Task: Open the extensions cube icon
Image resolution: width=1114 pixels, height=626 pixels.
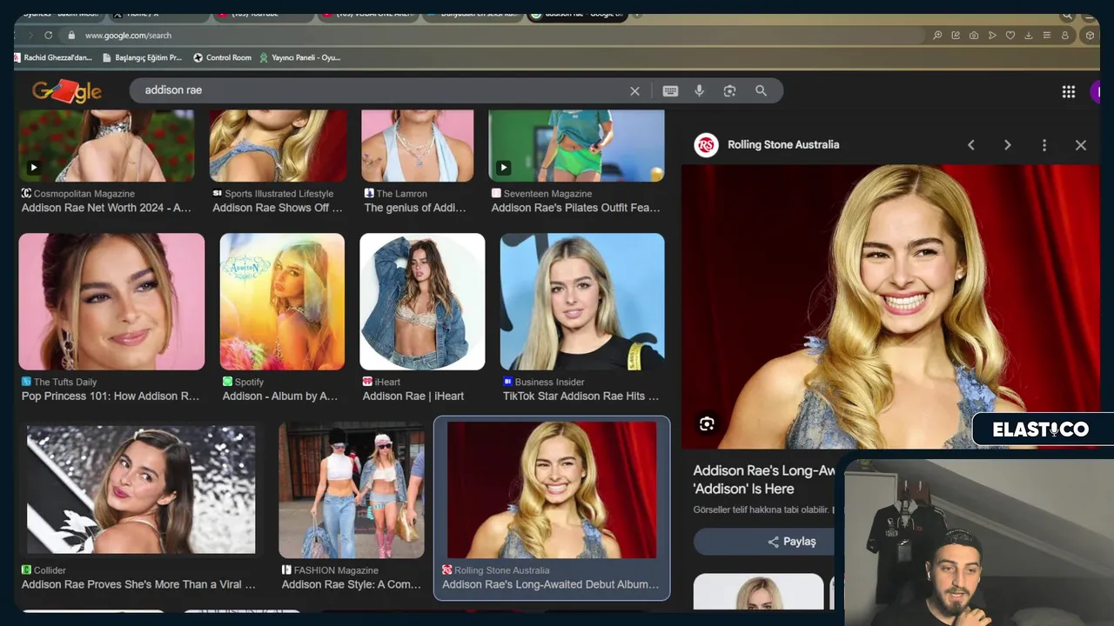Action: [1090, 36]
